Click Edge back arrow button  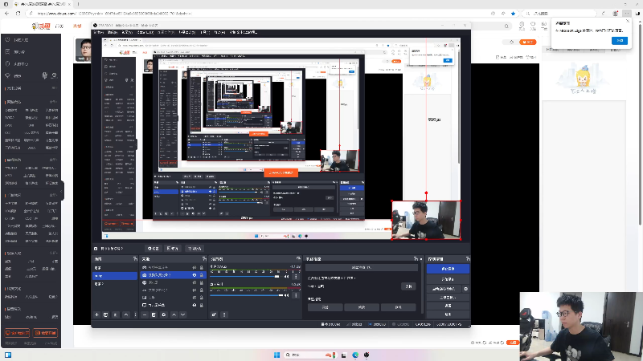click(7, 14)
